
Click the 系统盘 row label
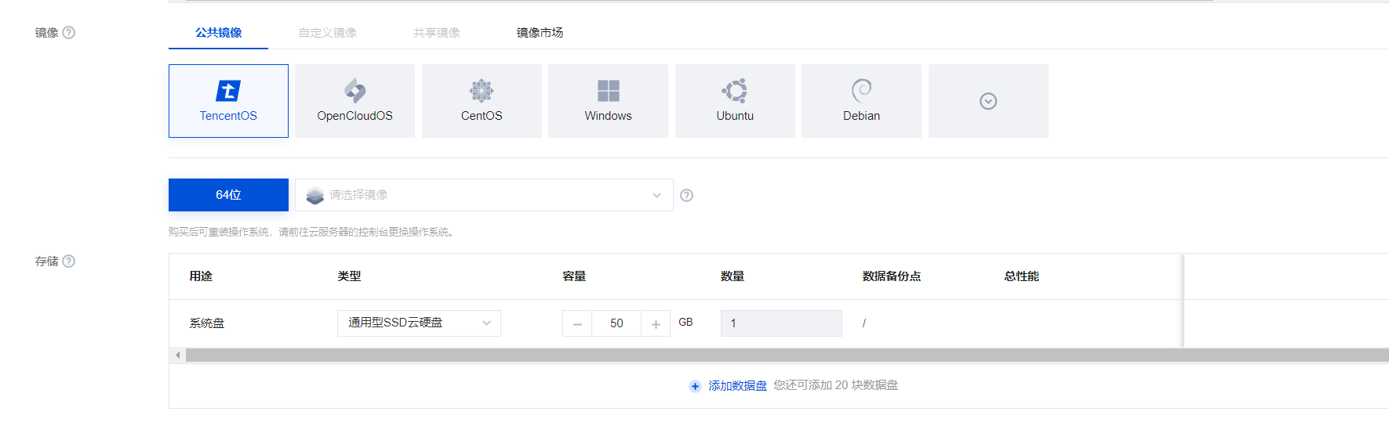207,323
